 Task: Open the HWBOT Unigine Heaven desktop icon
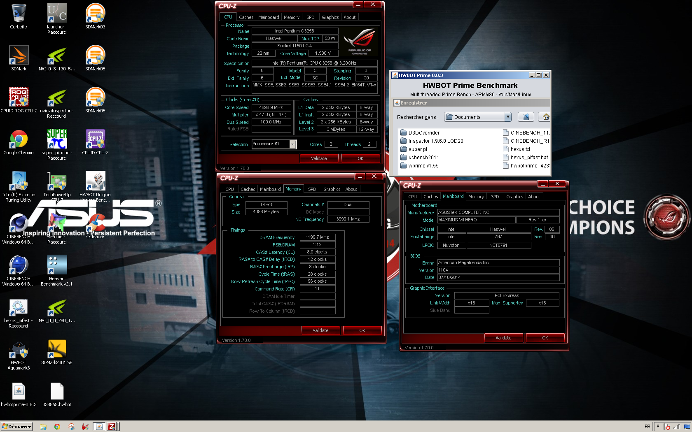(x=95, y=186)
